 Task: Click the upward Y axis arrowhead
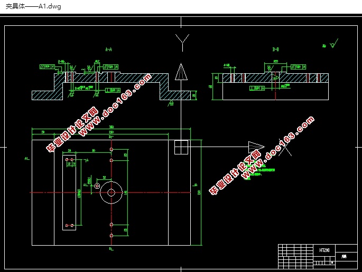(x=181, y=72)
